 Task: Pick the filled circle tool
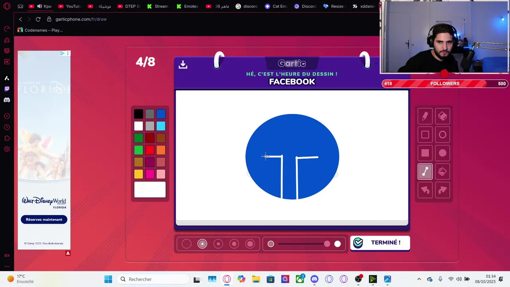tap(443, 153)
